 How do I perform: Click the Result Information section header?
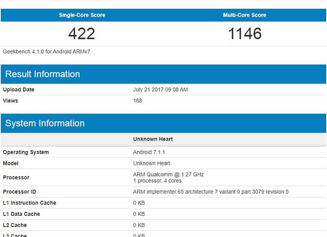click(x=43, y=74)
